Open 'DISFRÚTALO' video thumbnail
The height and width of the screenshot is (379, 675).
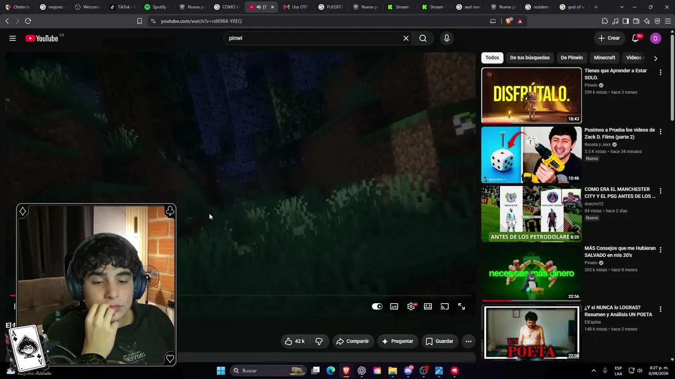532,95
